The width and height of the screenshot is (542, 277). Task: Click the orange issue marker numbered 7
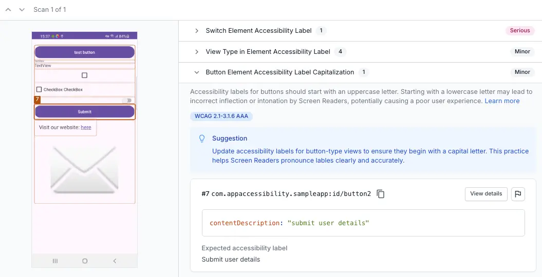(x=37, y=100)
